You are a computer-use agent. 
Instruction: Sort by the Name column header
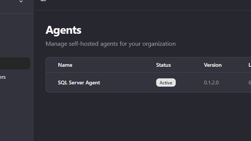(65, 65)
